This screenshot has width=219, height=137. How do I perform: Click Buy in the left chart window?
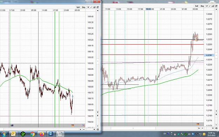[x=84, y=7]
